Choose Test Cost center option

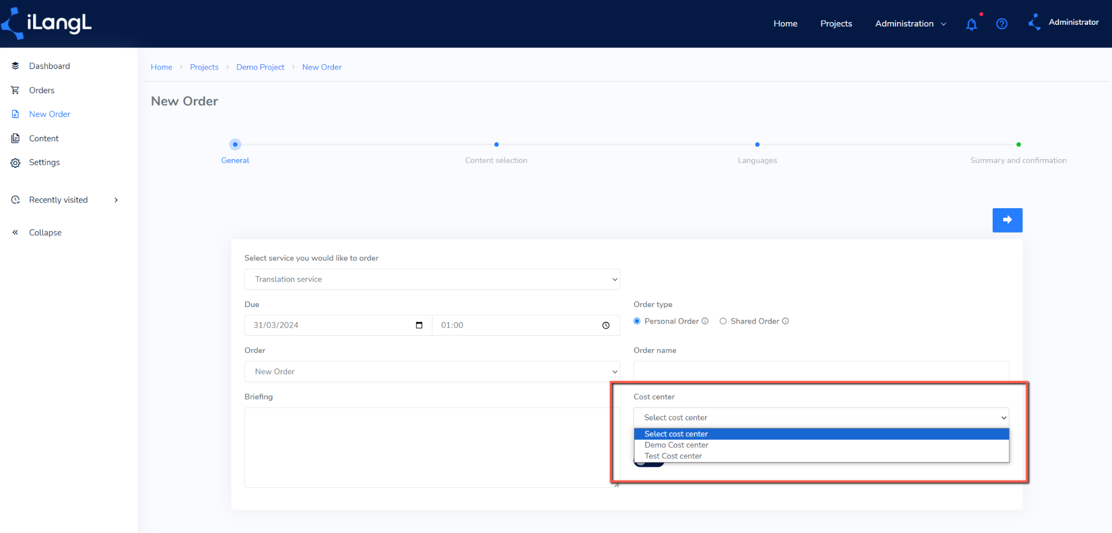pos(821,456)
